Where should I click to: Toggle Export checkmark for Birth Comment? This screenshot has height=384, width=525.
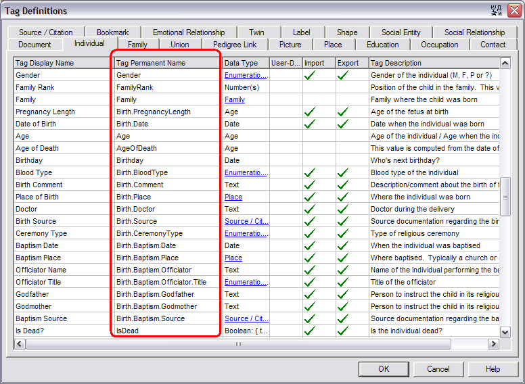pyautogui.click(x=343, y=185)
